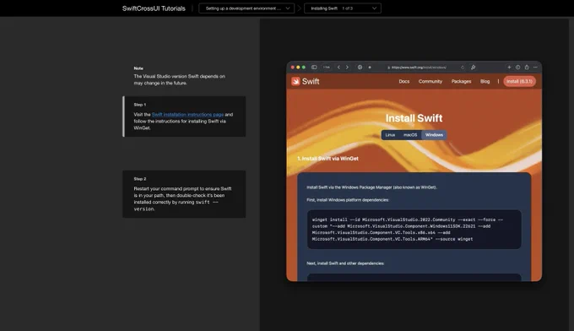Click the green window zoom button in the screenshot

pos(304,68)
